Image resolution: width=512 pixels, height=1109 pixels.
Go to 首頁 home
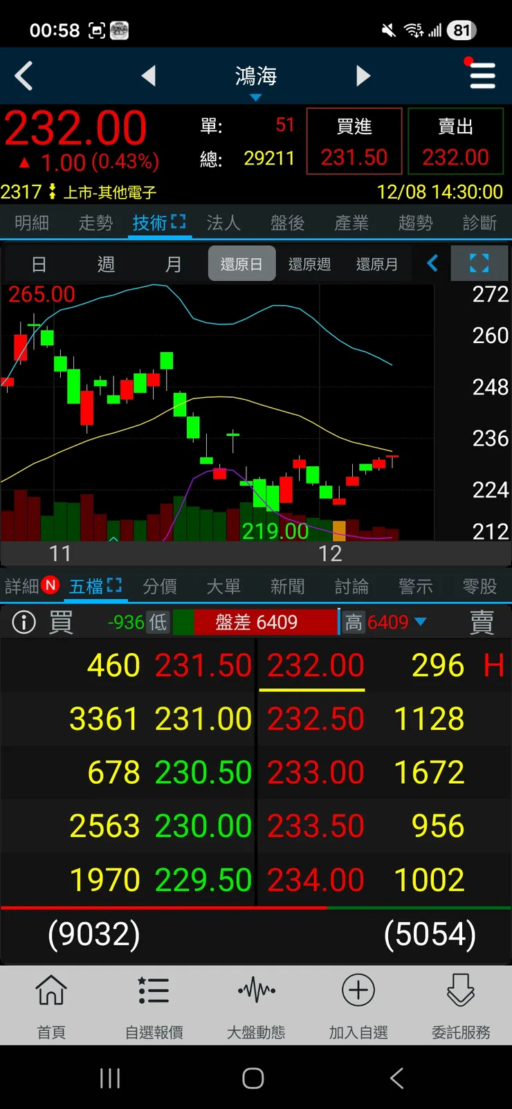click(51, 1006)
